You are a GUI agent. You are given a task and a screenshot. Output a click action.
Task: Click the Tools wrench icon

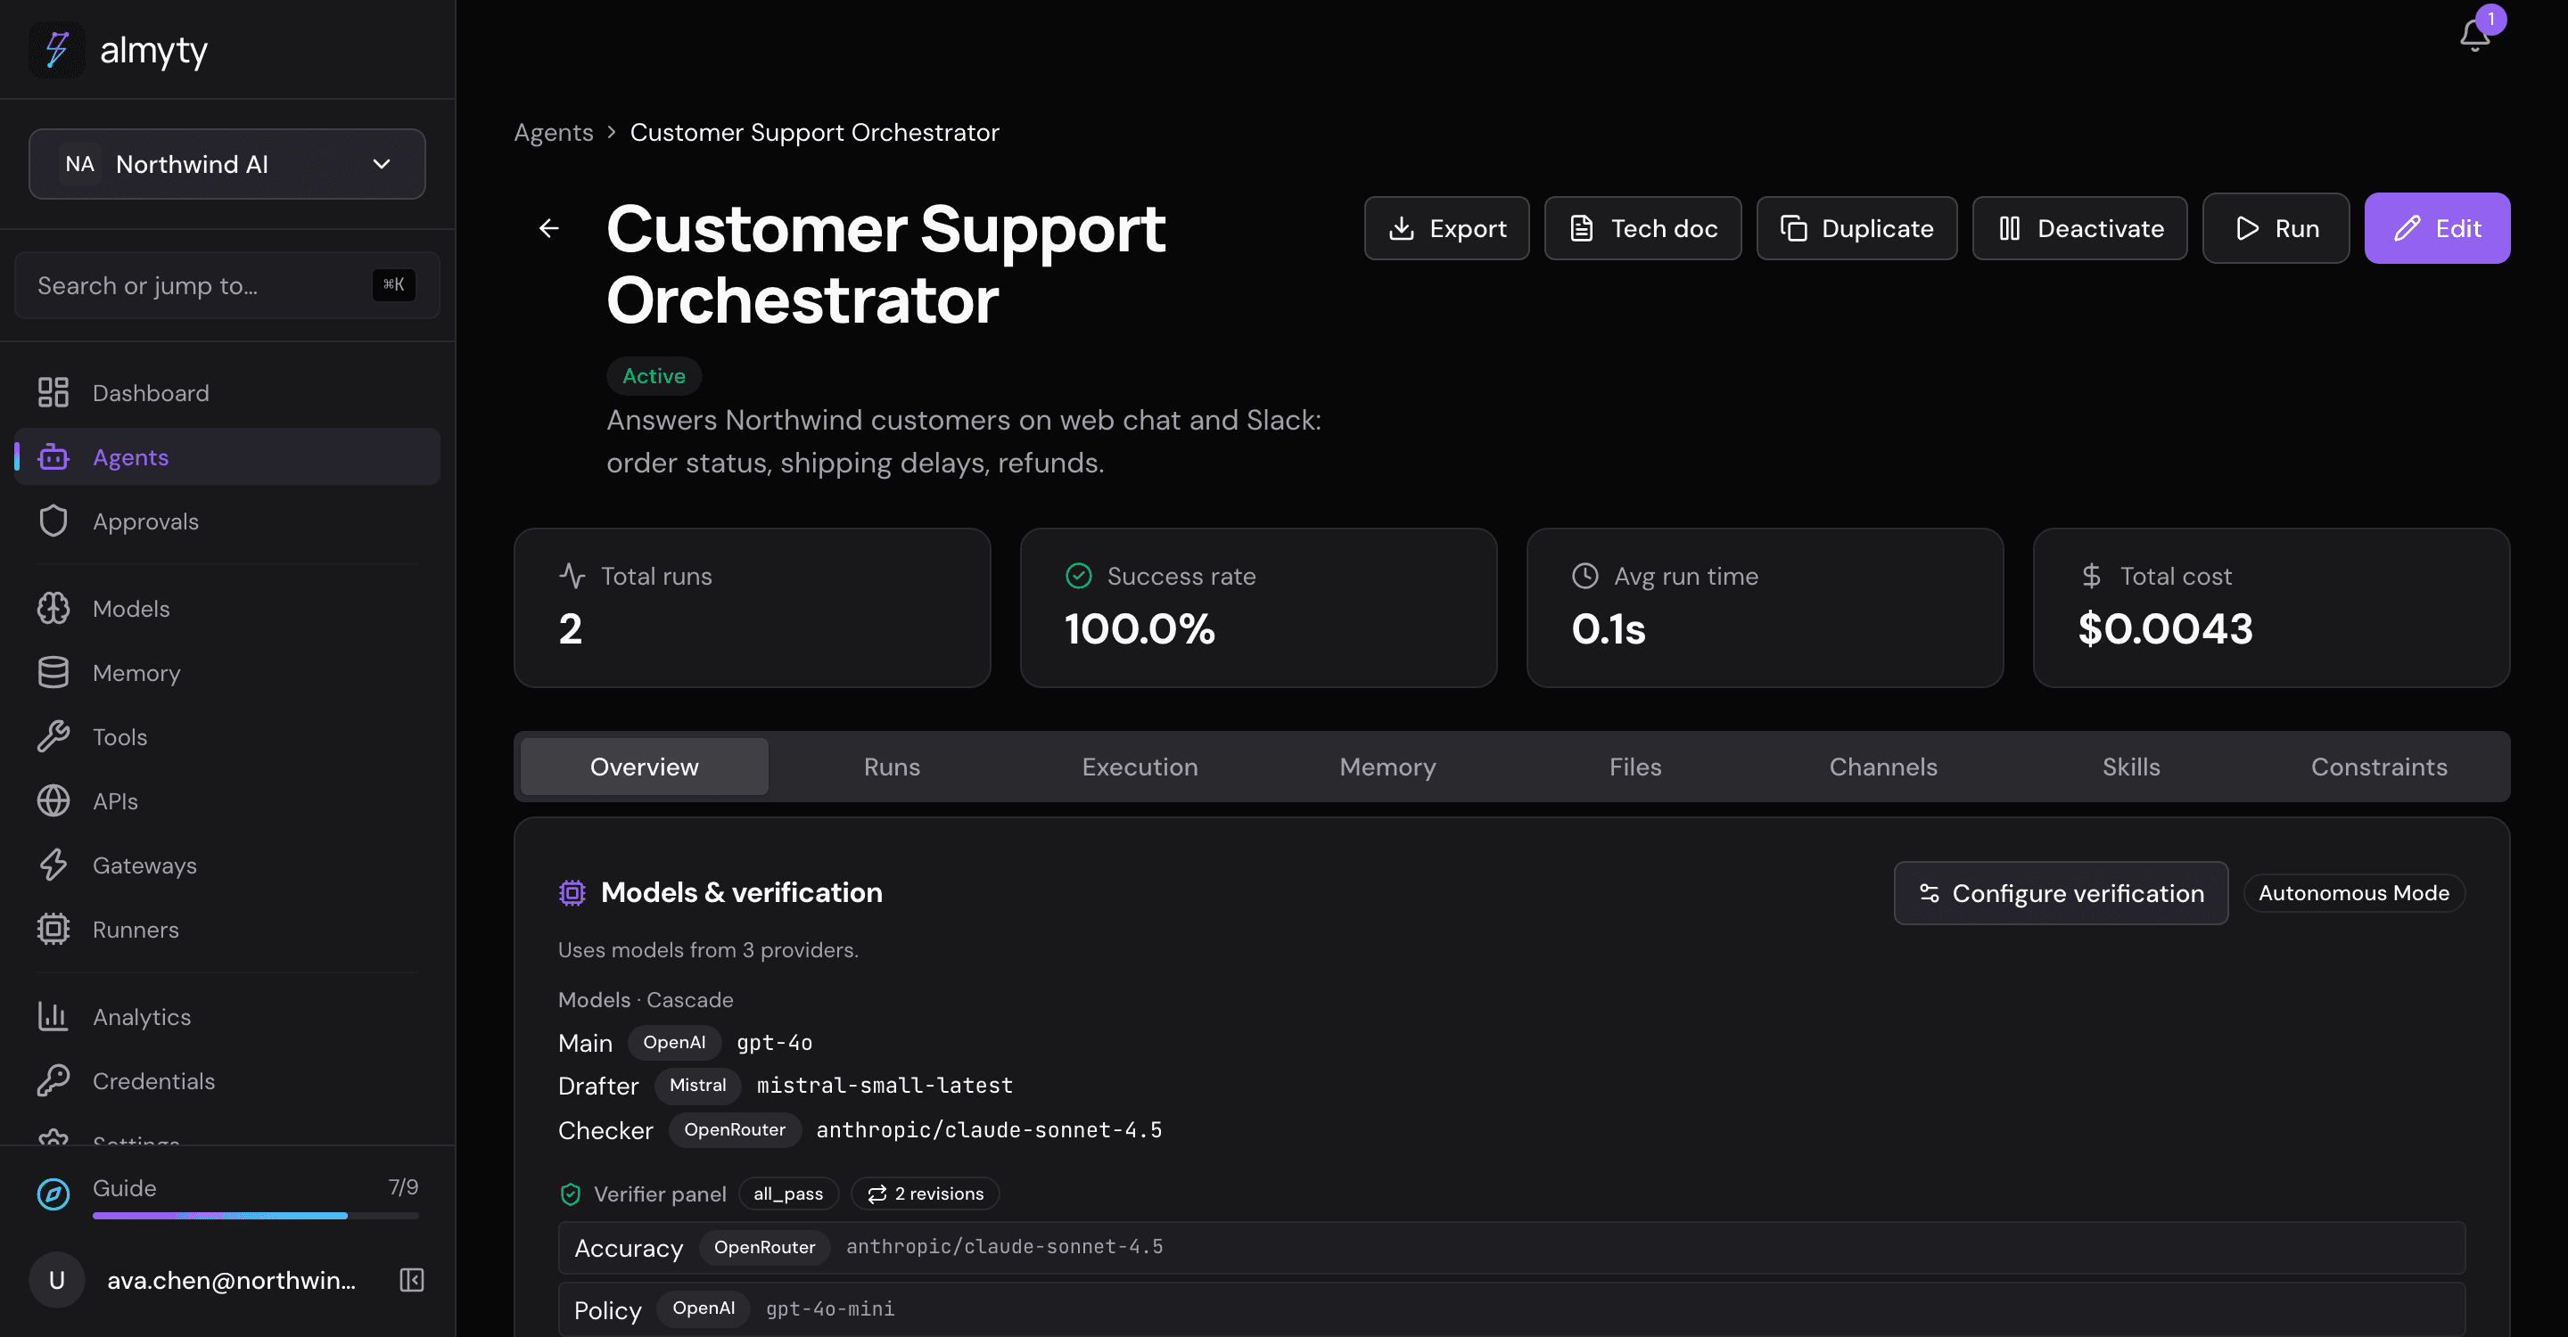point(53,737)
